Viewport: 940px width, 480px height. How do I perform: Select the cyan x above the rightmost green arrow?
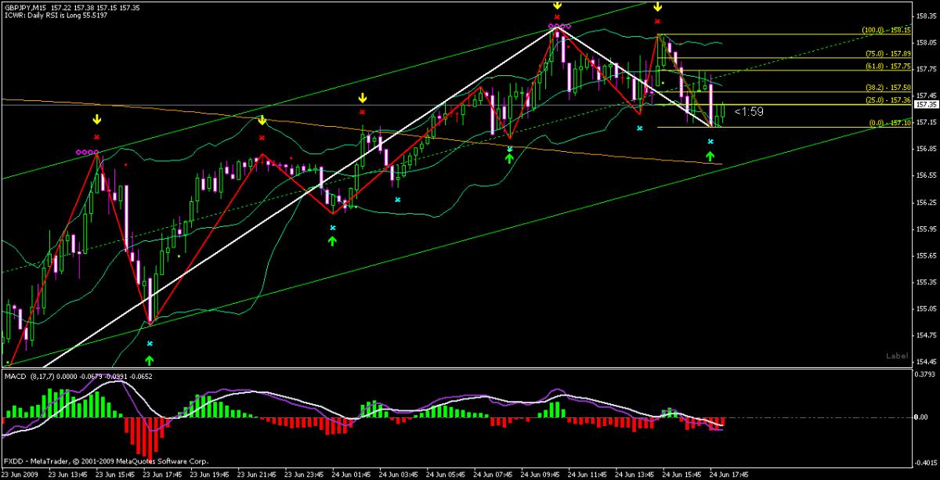pos(710,141)
